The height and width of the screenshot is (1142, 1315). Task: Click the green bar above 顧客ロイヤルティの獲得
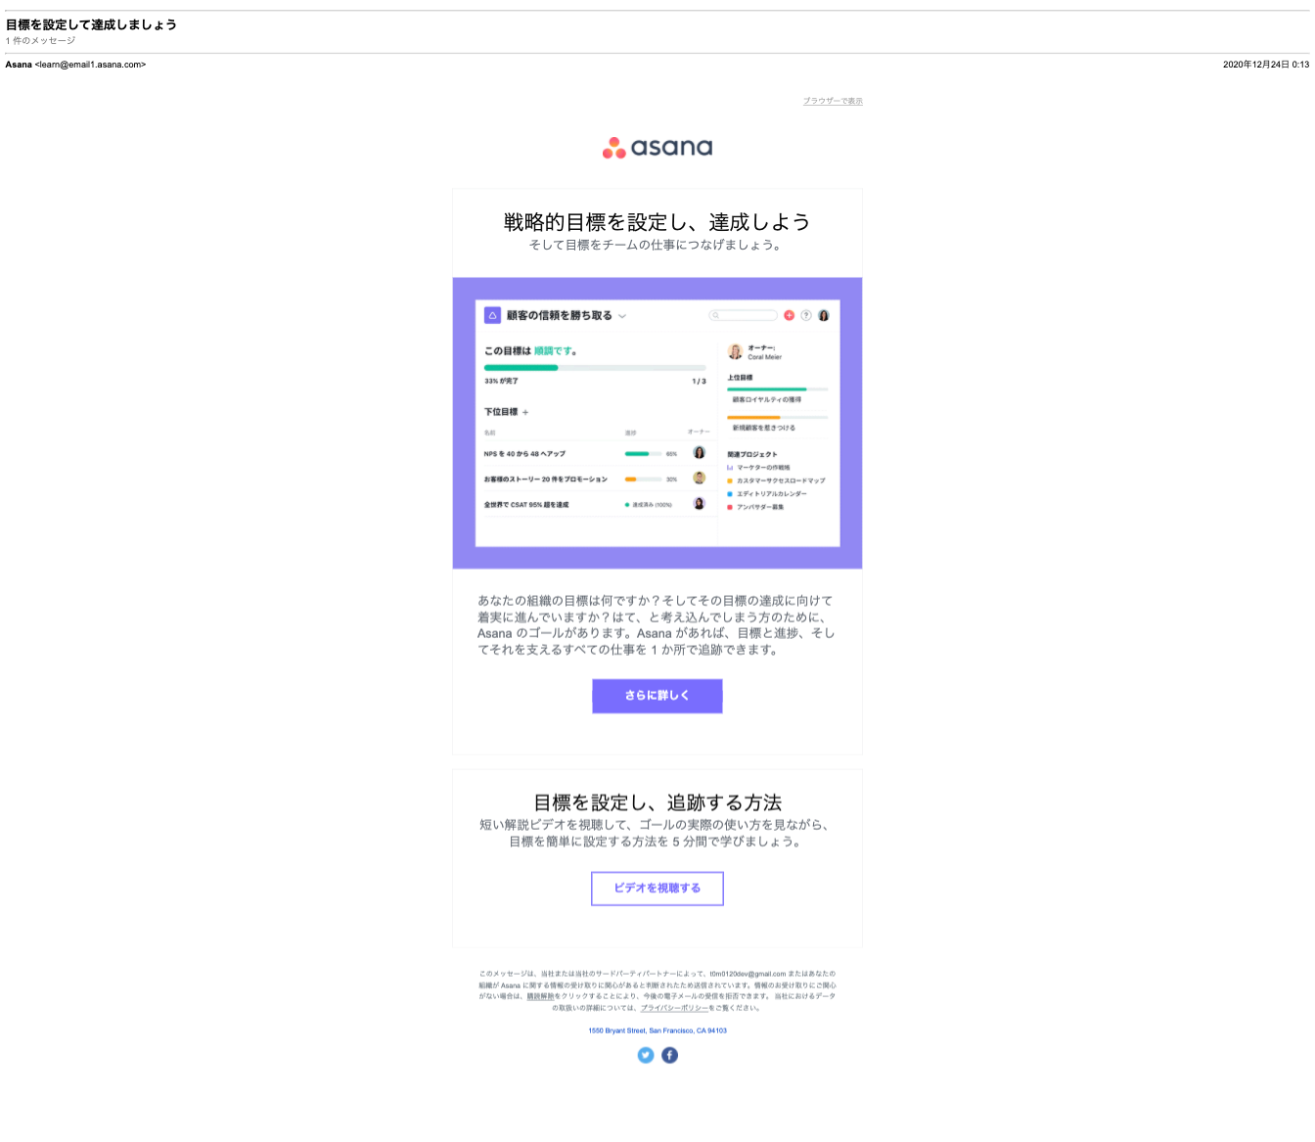click(777, 389)
